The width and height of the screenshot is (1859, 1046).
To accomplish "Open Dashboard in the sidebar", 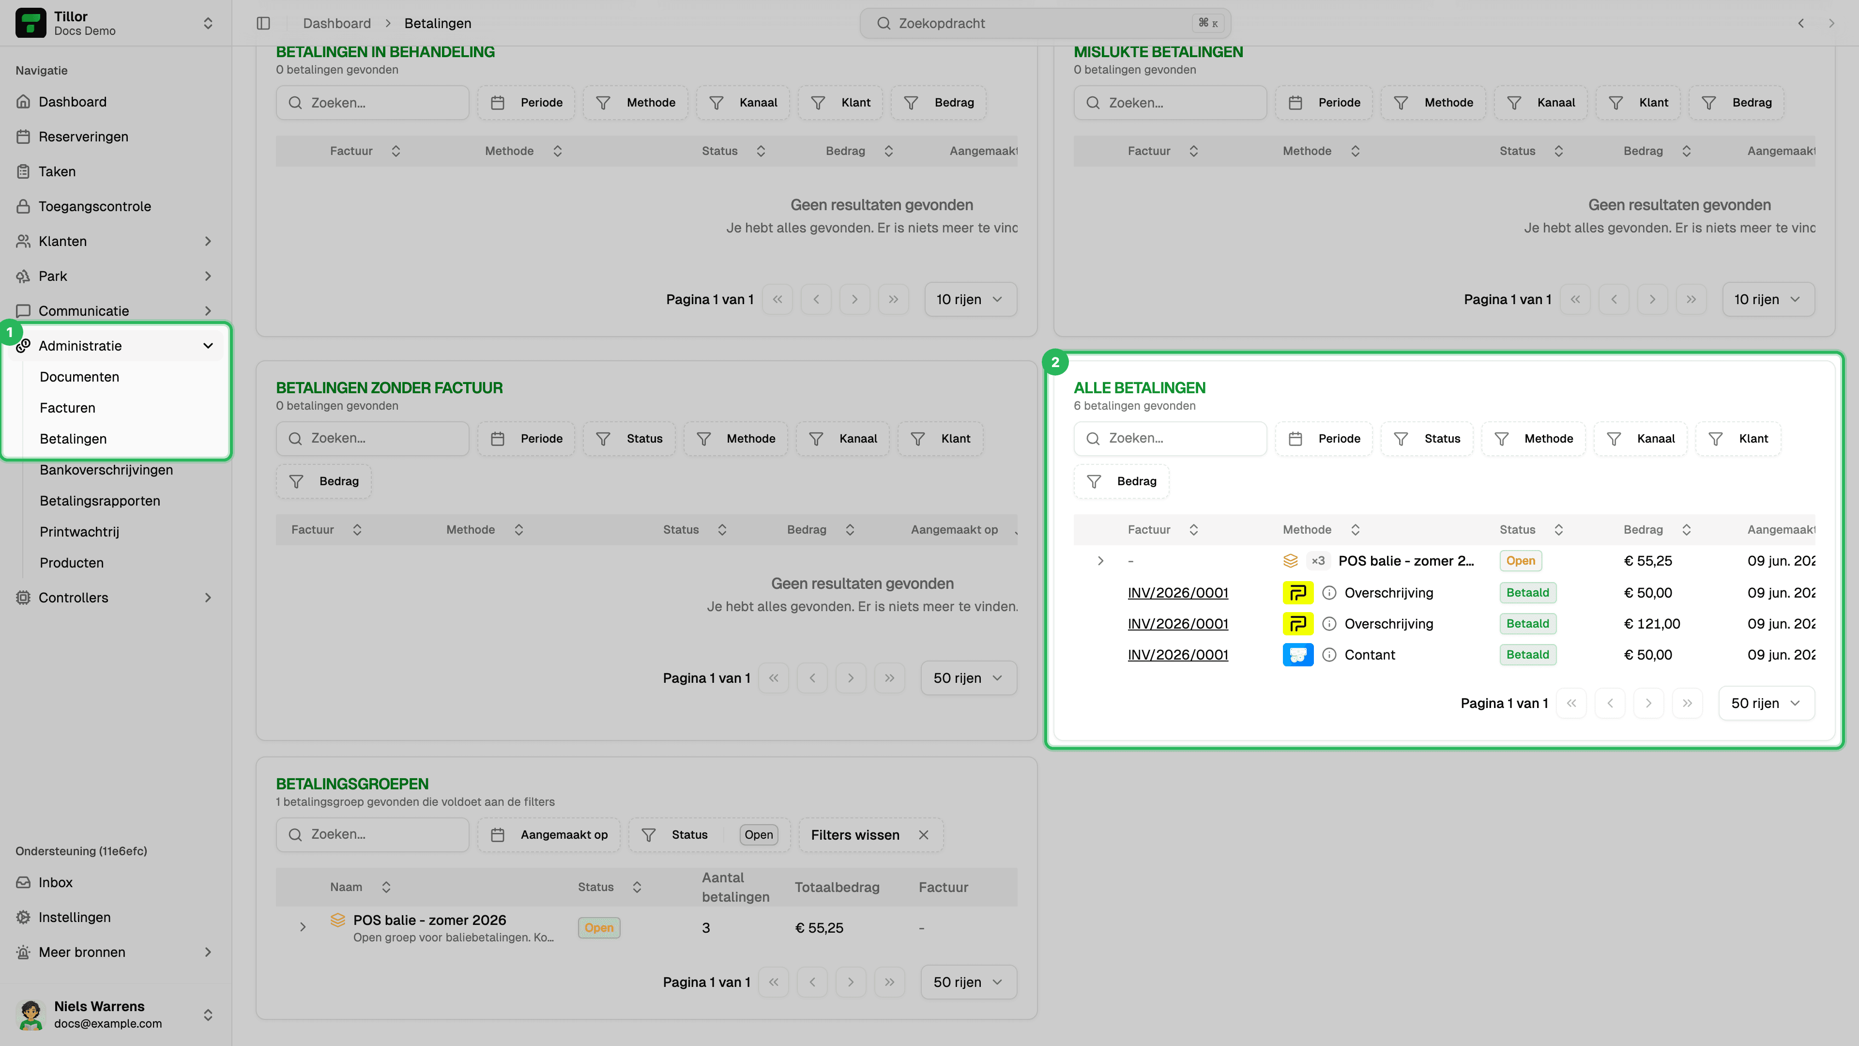I will pyautogui.click(x=116, y=102).
